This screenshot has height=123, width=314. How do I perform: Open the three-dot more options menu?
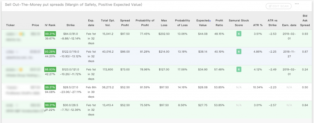[x=297, y=4]
